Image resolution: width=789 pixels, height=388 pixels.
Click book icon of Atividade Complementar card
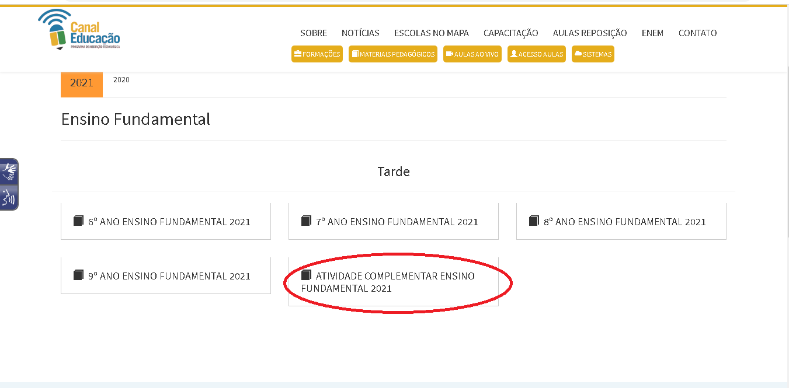pos(306,275)
